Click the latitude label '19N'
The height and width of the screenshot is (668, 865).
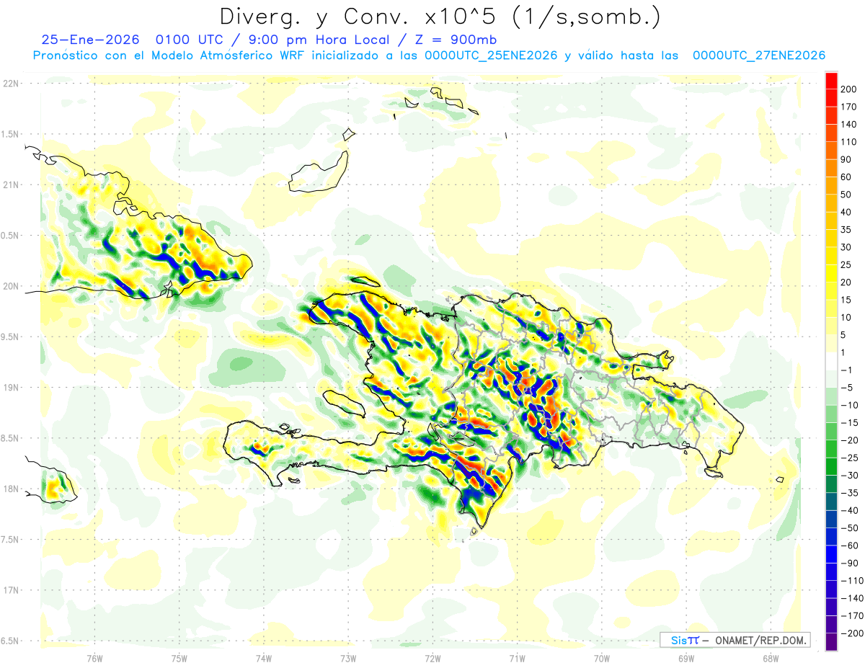[x=10, y=387]
